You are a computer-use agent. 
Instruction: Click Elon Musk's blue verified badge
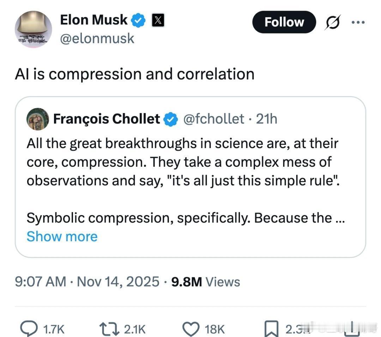click(x=139, y=21)
